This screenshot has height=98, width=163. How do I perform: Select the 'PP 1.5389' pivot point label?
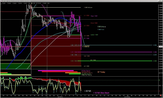point(87,38)
